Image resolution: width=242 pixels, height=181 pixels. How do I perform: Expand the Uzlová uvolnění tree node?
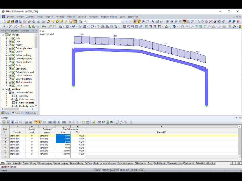[6, 76]
